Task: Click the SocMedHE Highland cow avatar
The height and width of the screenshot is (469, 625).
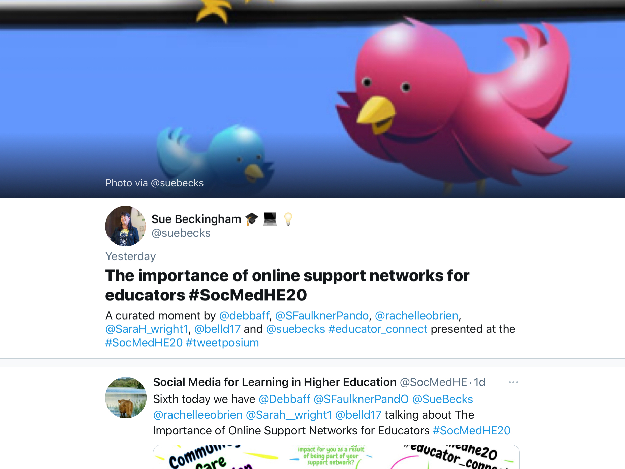Action: point(126,398)
